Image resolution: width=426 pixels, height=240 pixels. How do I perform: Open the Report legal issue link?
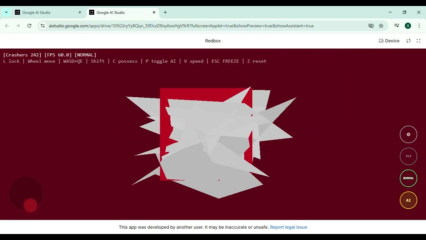pos(289,227)
